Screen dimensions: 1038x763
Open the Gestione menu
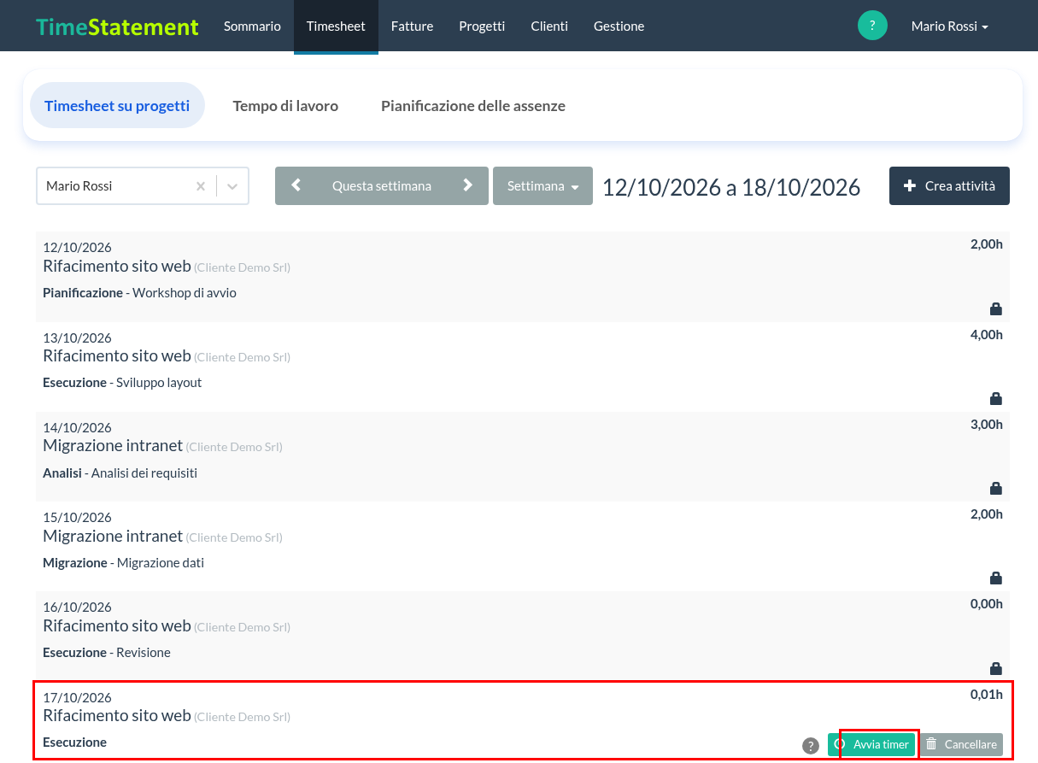619,26
